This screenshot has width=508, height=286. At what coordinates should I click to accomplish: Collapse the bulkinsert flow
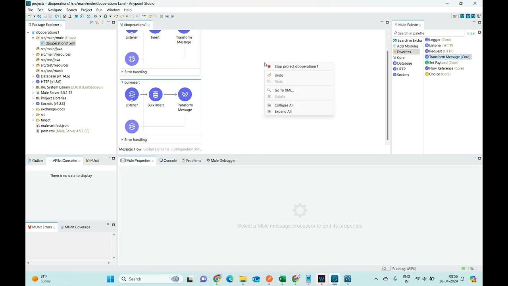coord(122,82)
